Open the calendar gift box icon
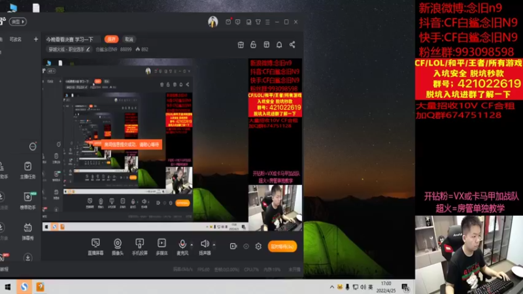 [x=241, y=44]
